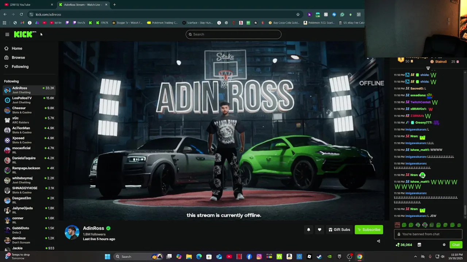Open the channel points shop icon

419,245
